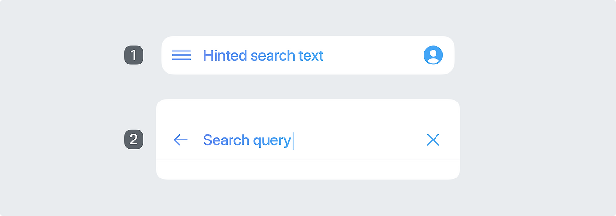The image size is (616, 216).
Task: Click the divider line under Search query
Action: (308, 160)
